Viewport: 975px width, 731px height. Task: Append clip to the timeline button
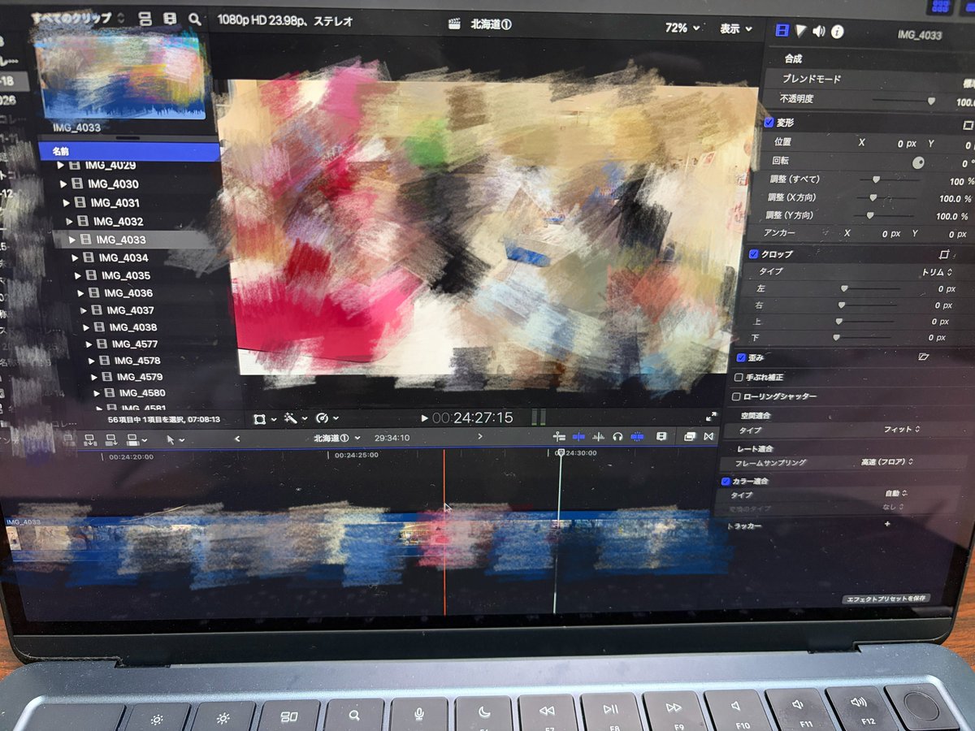tap(111, 439)
